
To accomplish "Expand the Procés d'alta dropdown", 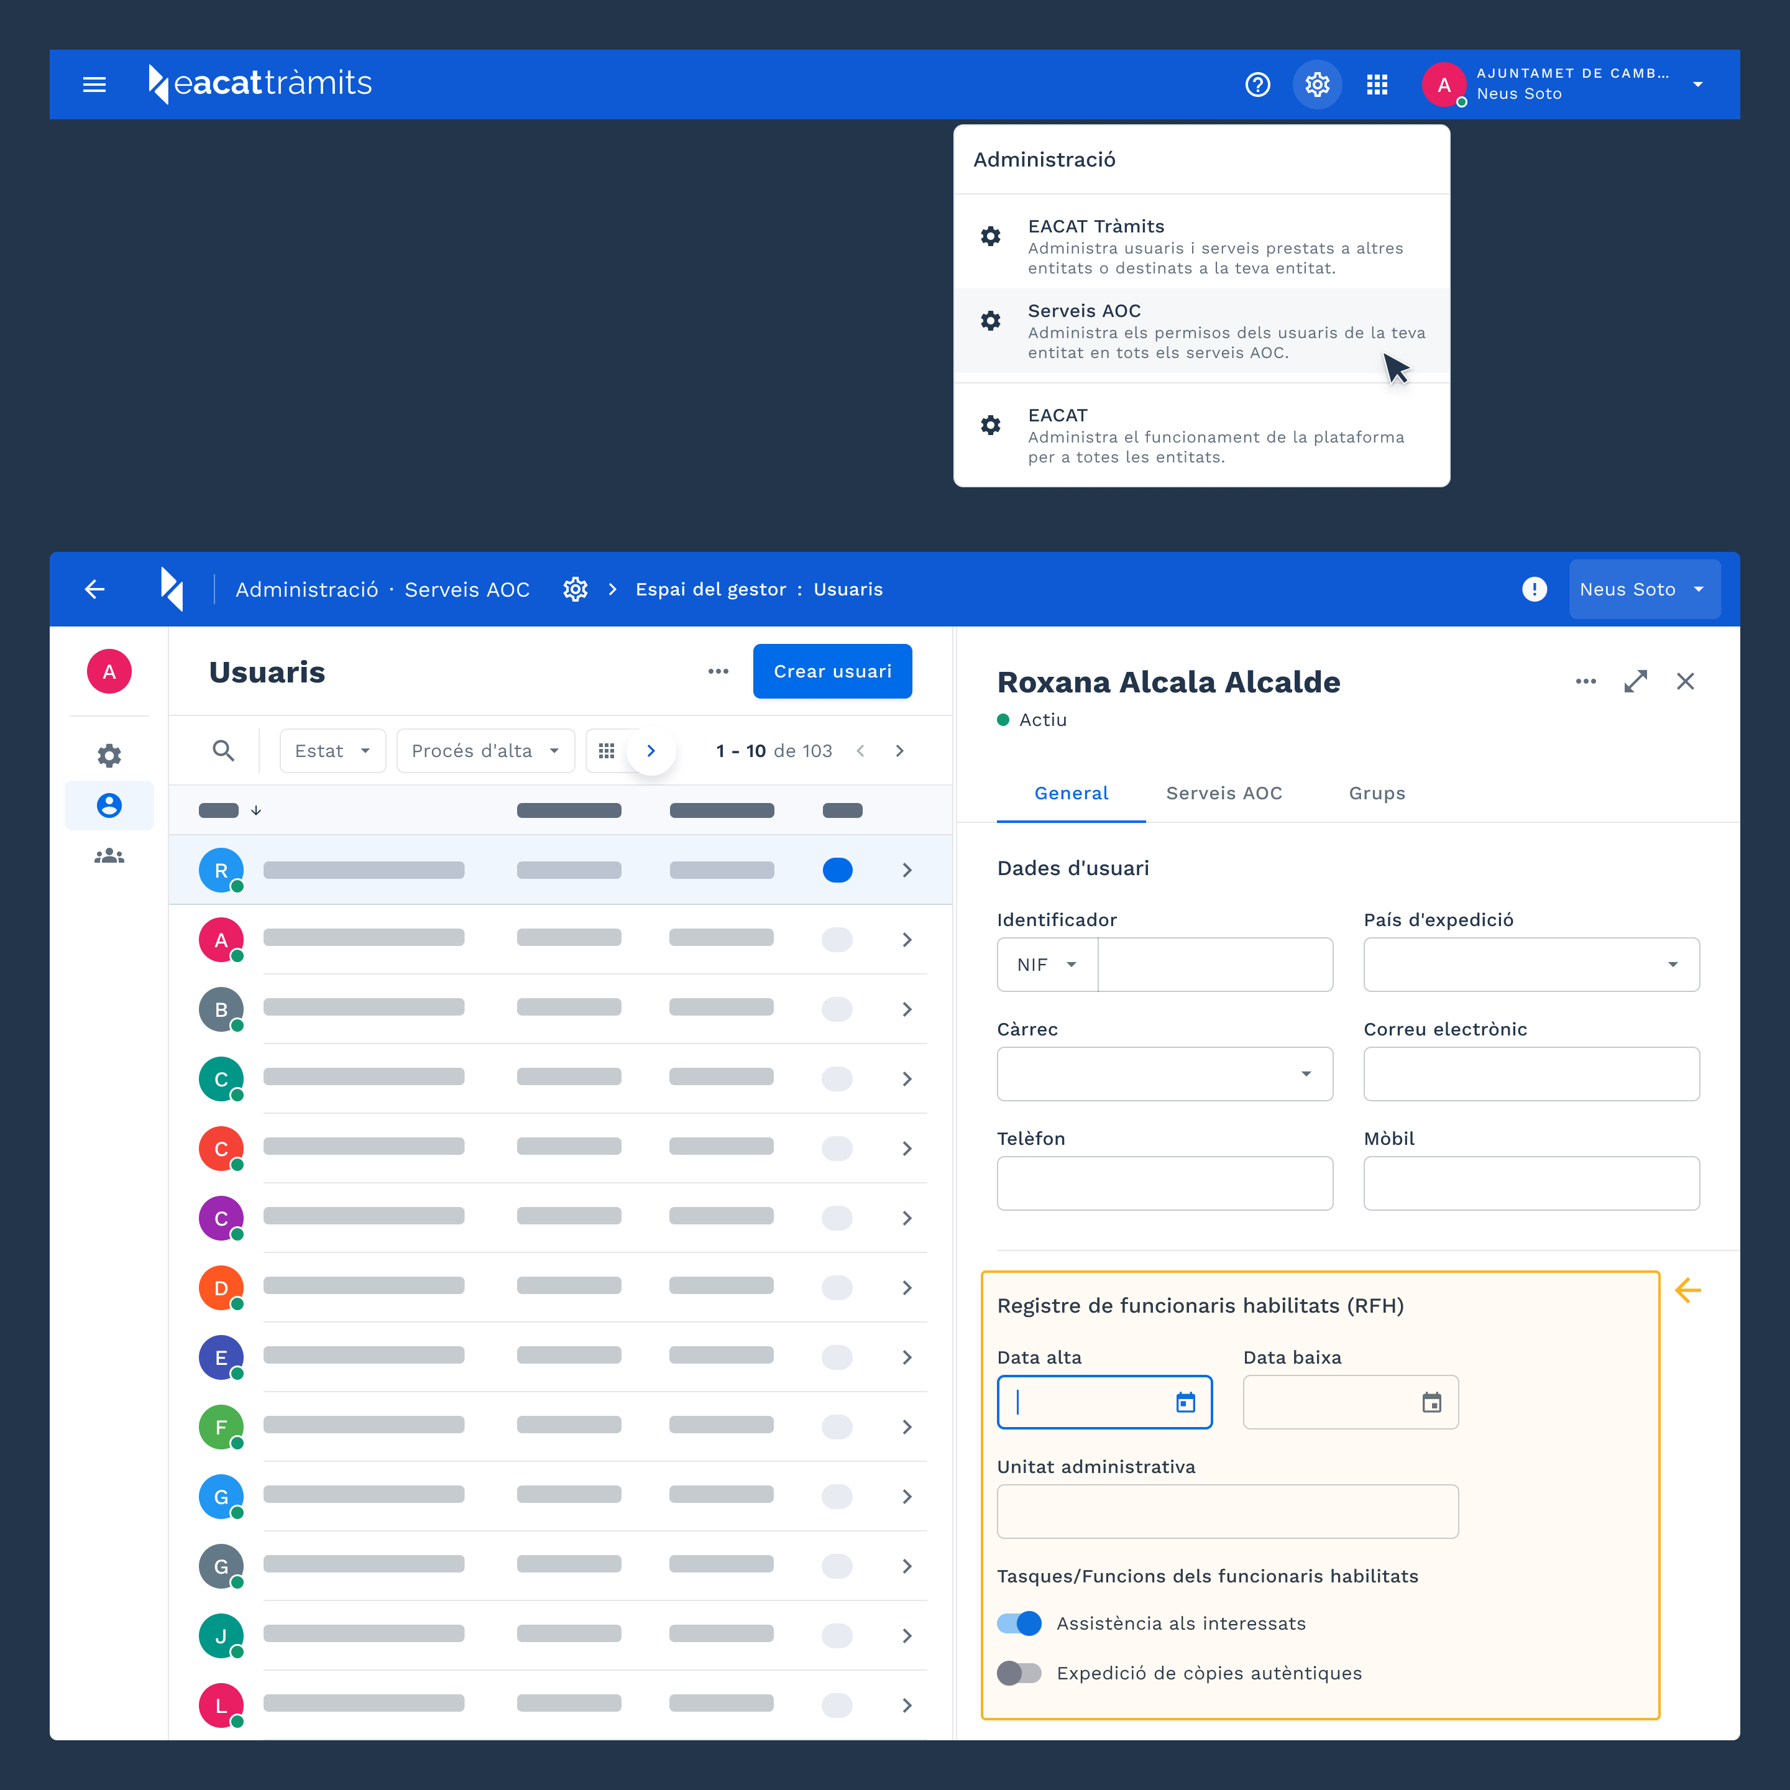I will pyautogui.click(x=485, y=750).
